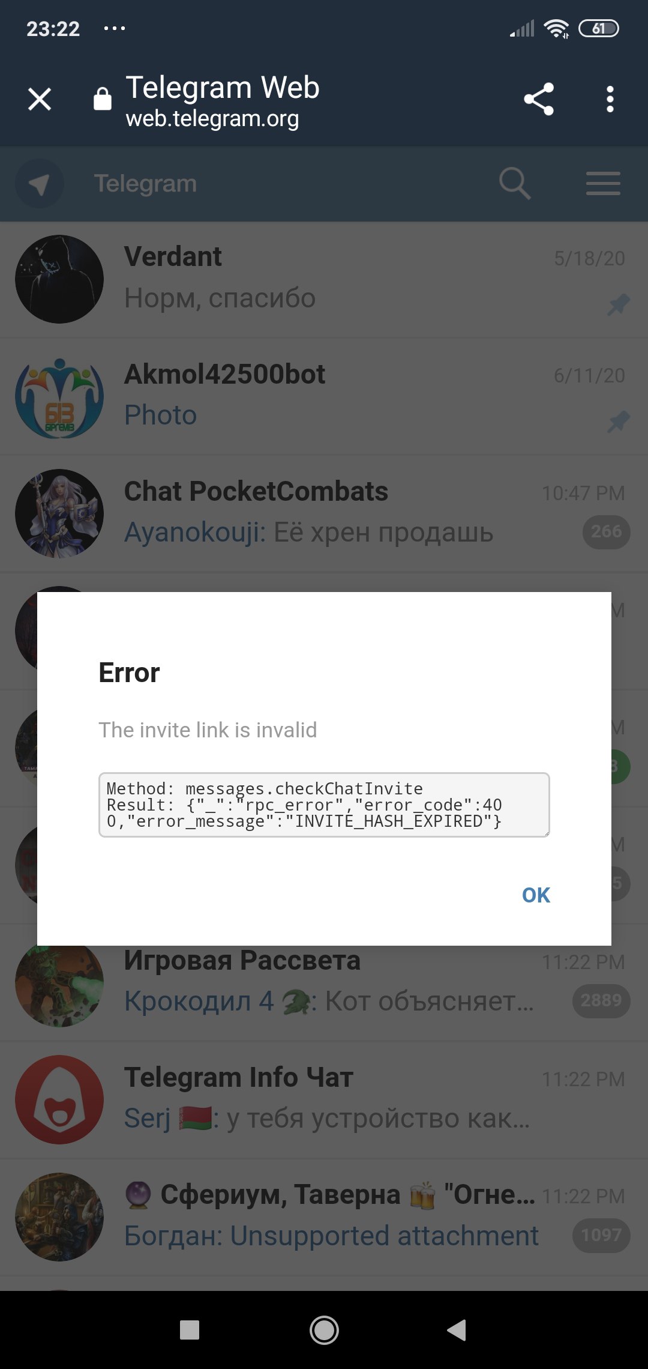Close the in-app browser with the X icon
Screen dimensions: 648x1369
[x=40, y=99]
